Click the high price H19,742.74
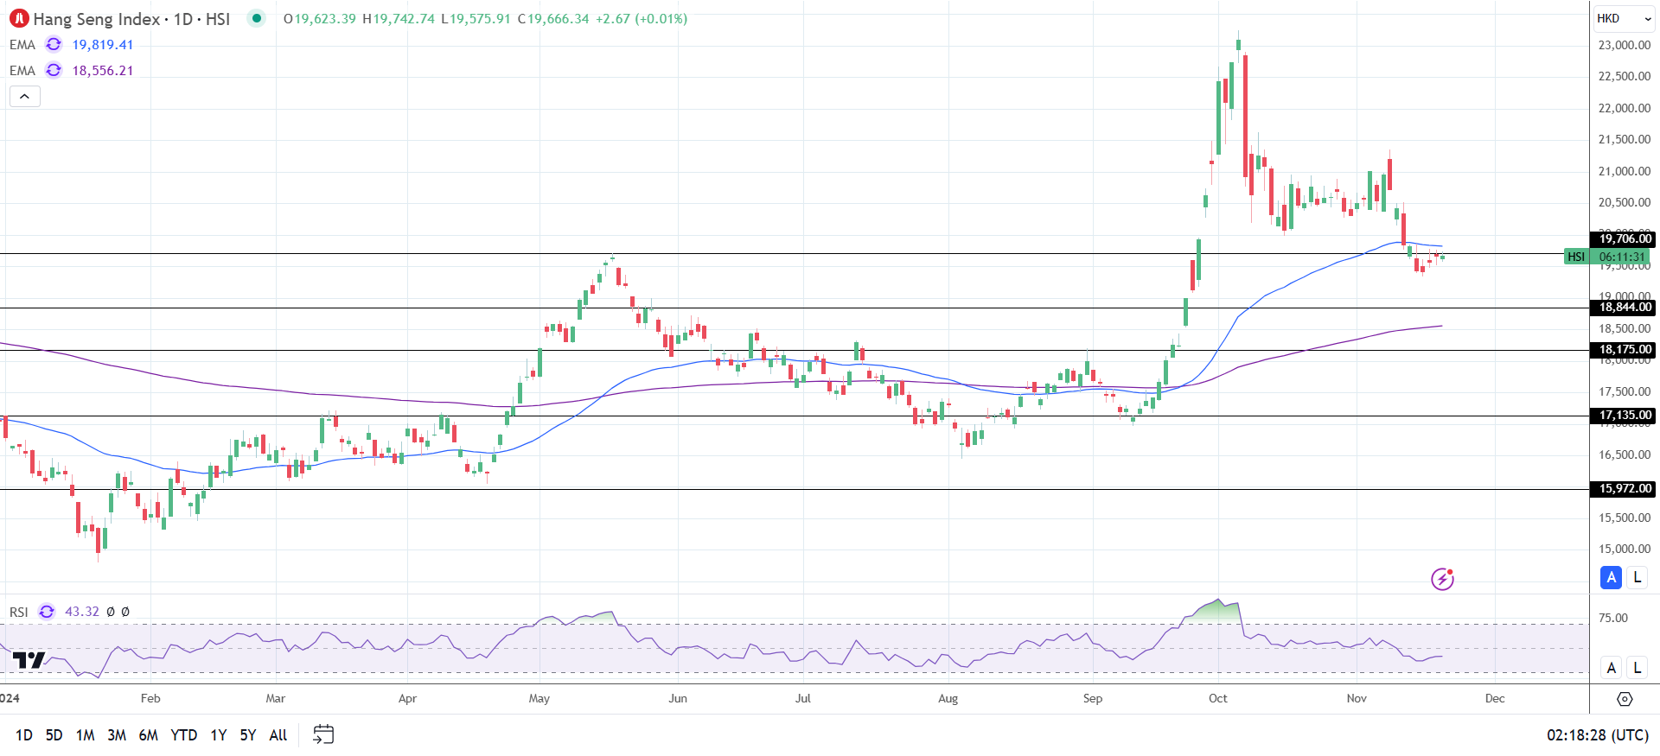This screenshot has height=756, width=1660. (399, 18)
